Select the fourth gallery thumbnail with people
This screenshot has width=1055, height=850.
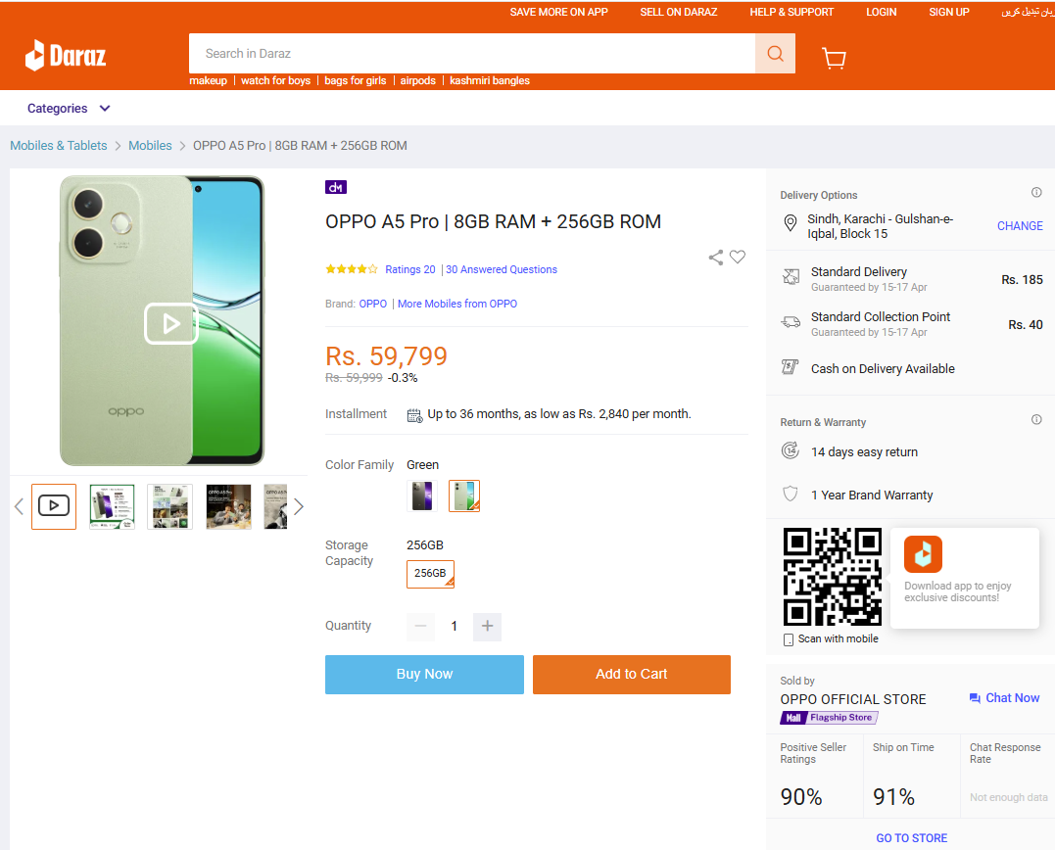pos(228,506)
